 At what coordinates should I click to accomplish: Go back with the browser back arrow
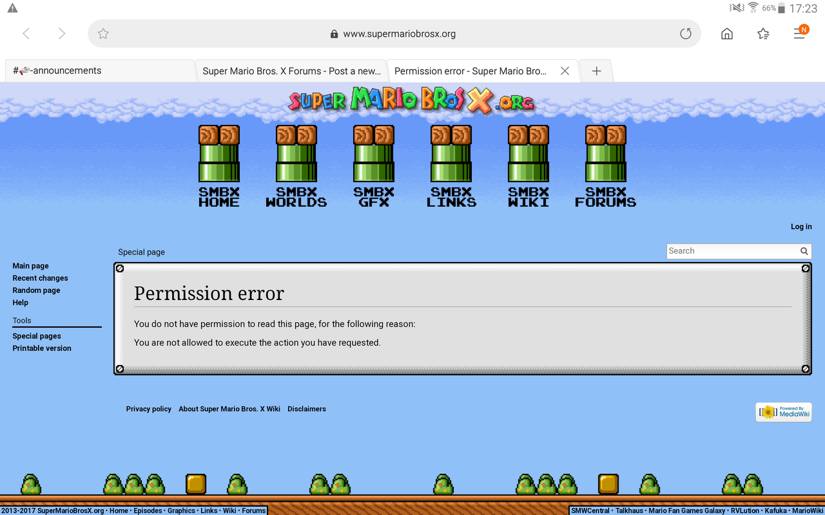26,33
